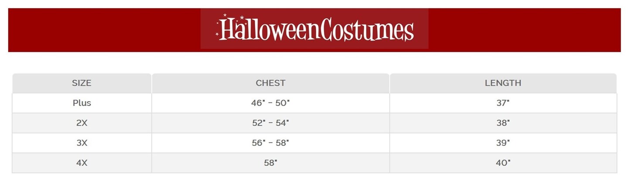The image size is (628, 185).
Task: Select the 39" length value
Action: click(503, 143)
